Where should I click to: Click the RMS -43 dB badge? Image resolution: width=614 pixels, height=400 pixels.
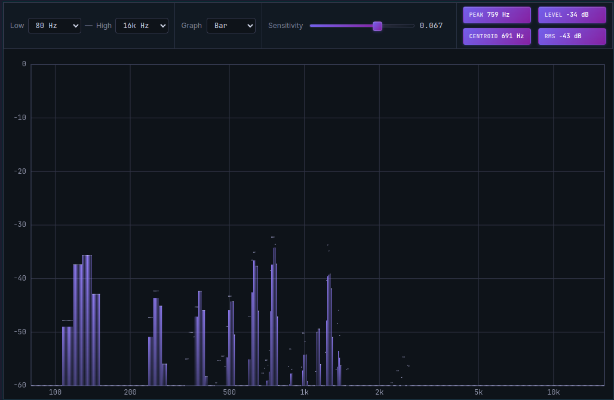[x=572, y=36]
